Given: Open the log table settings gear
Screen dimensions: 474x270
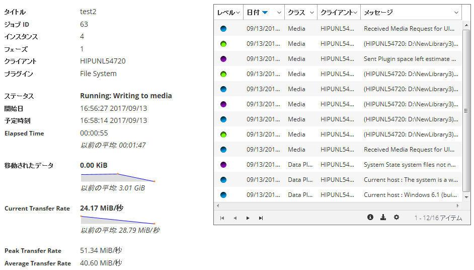Looking at the screenshot, I should coord(397,217).
